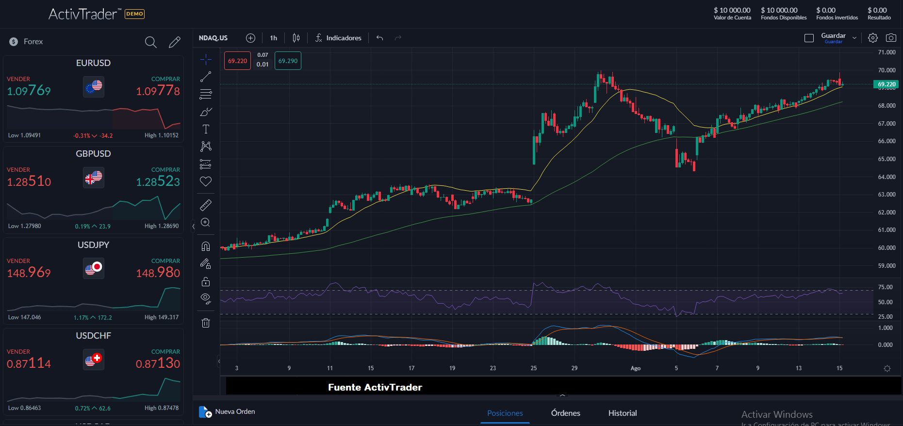The image size is (903, 426).
Task: Click the Nueva Orden button
Action: click(x=227, y=412)
